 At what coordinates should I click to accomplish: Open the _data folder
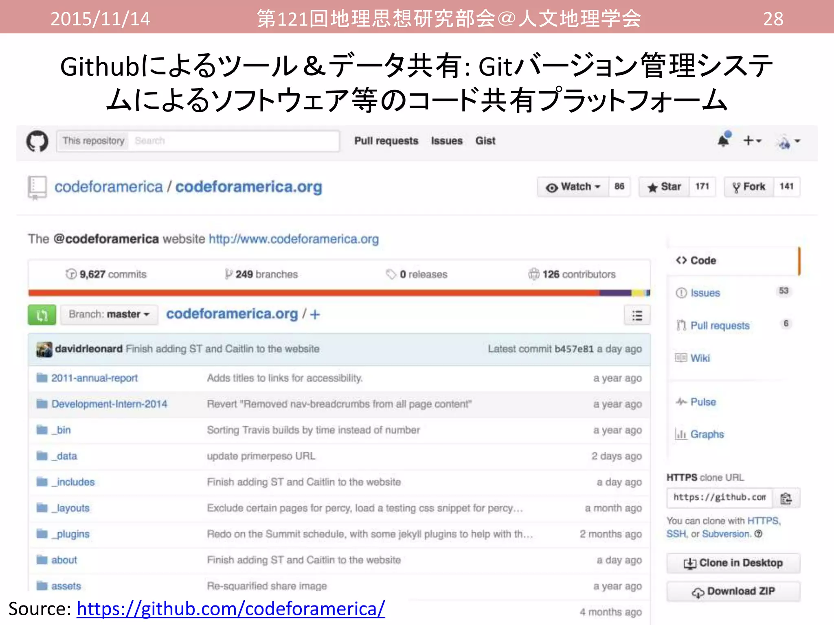tap(64, 456)
